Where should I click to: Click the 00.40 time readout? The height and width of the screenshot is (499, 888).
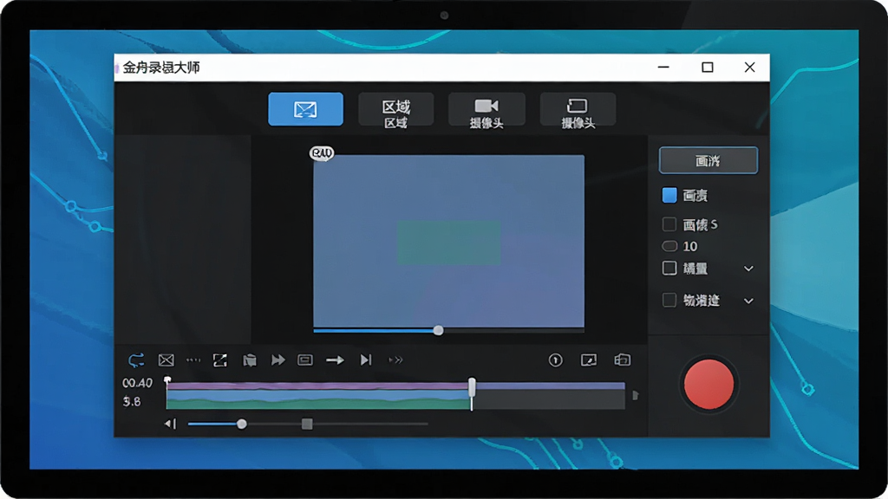tap(138, 383)
